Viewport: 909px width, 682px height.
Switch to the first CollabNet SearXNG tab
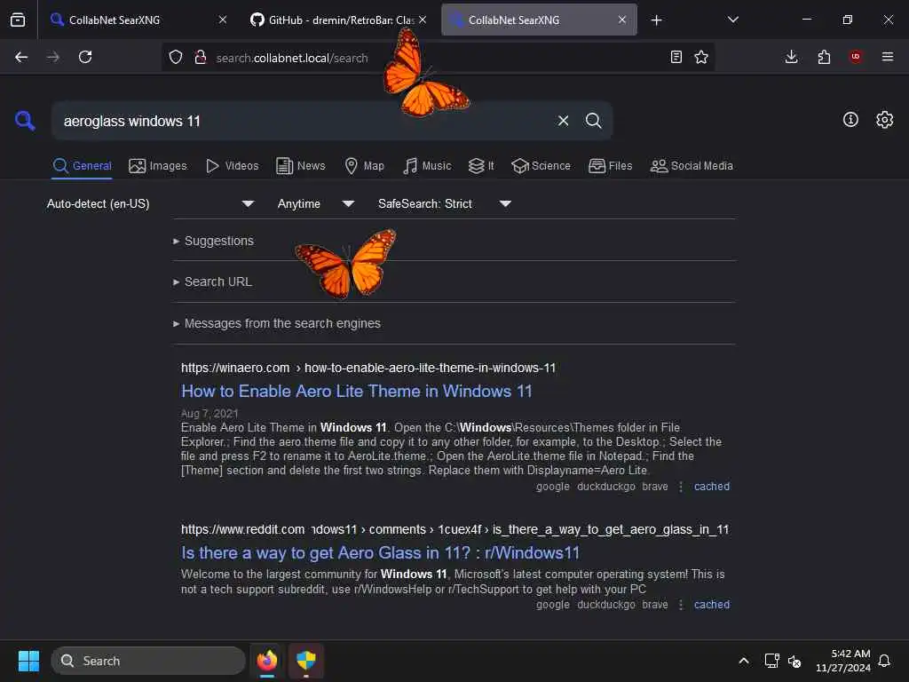click(x=138, y=20)
